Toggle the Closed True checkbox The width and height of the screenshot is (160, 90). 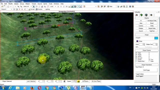(x=149, y=59)
